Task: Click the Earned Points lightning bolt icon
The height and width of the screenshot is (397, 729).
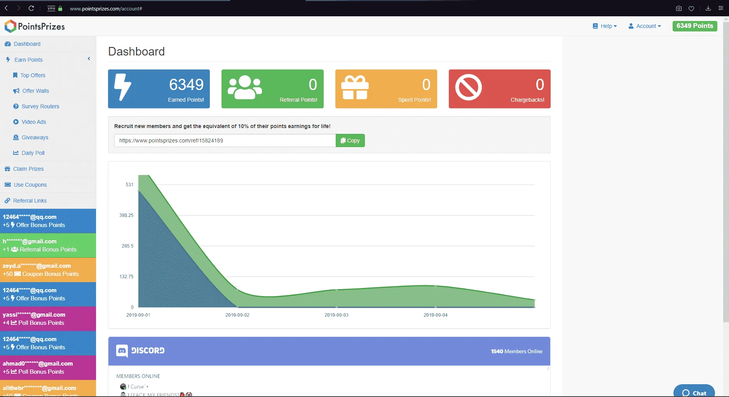Action: point(123,87)
